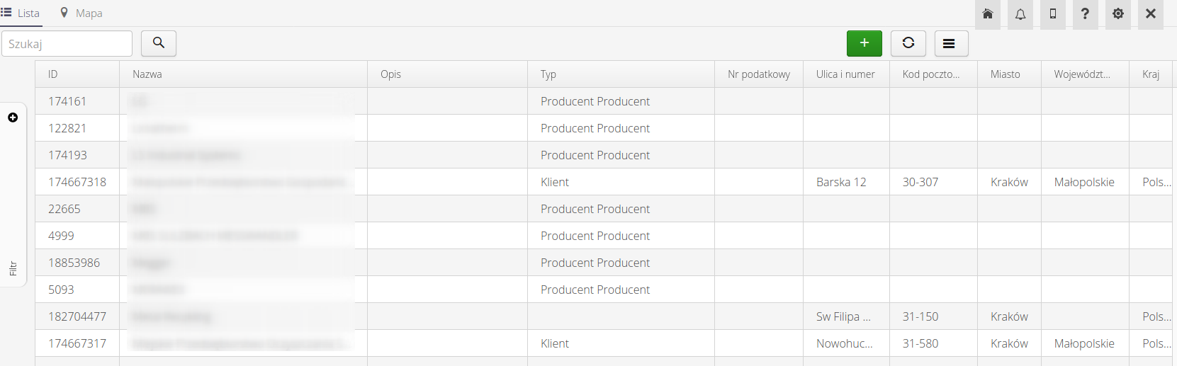Sort by the ID column header
1177x366 pixels.
53,74
